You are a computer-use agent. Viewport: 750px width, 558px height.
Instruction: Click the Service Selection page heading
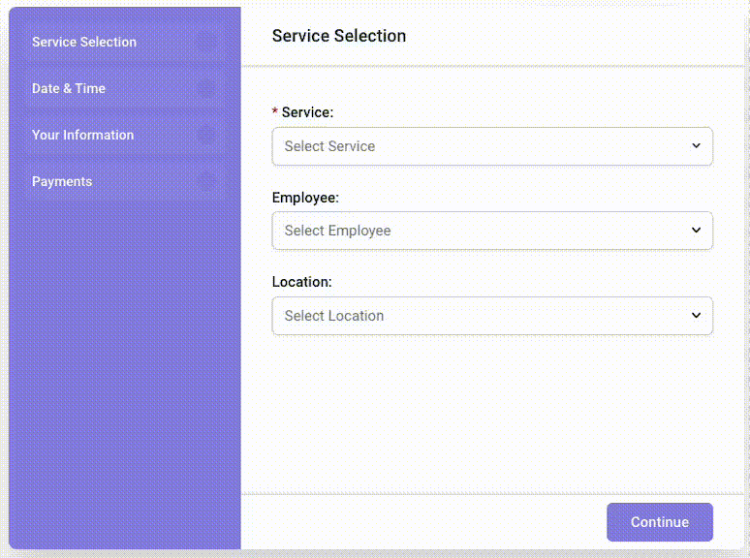click(x=339, y=36)
